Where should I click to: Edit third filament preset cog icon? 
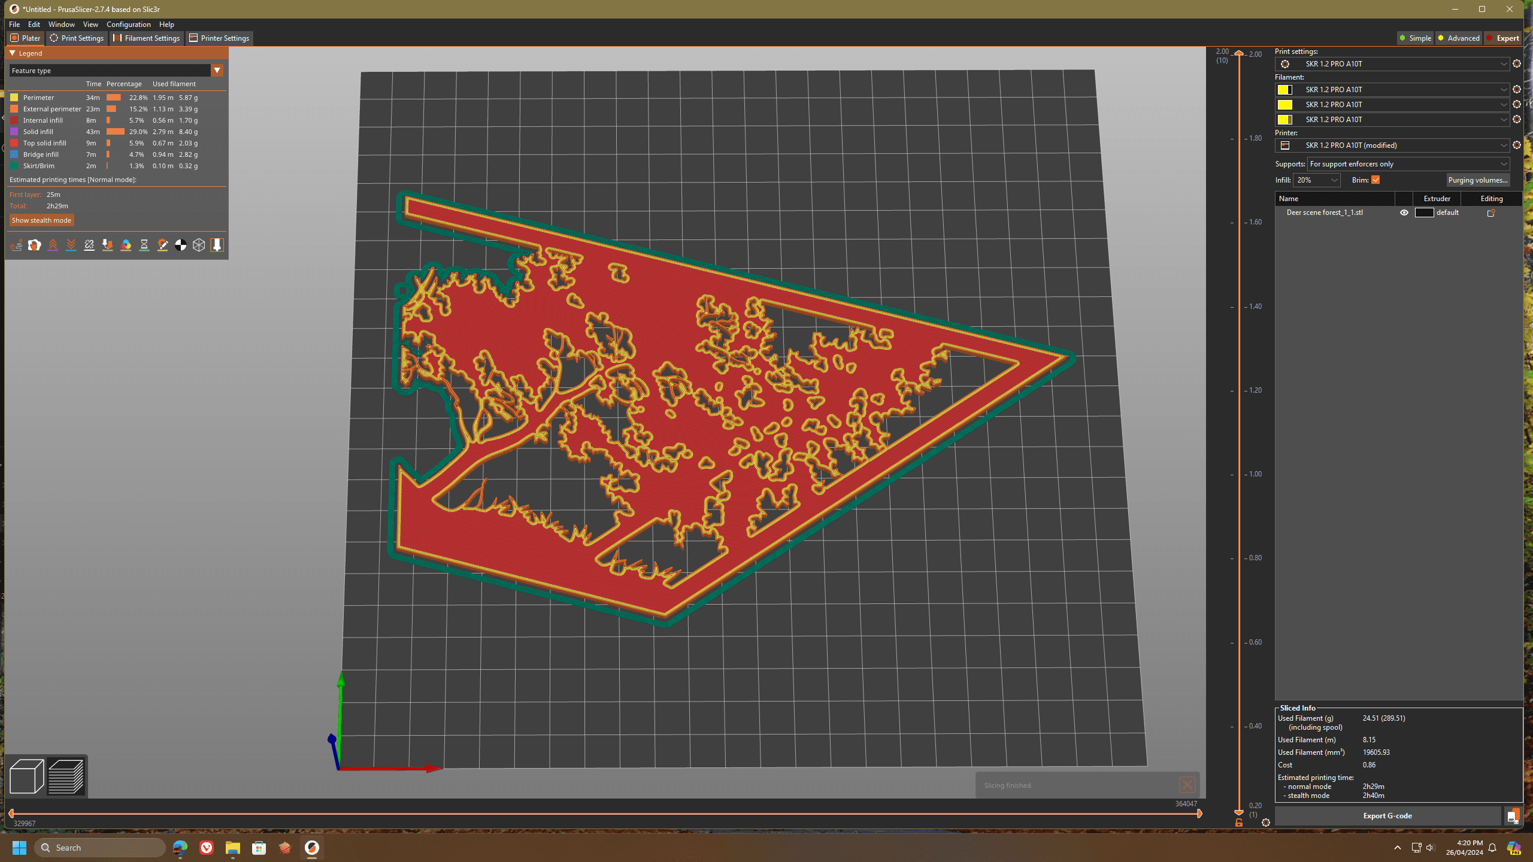coord(1517,119)
